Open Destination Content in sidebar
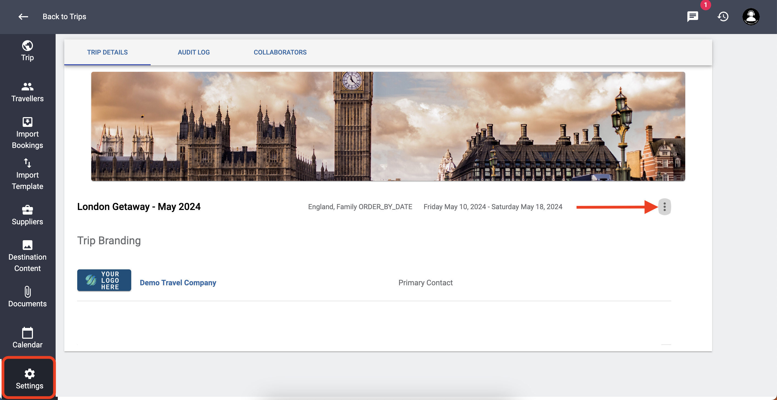The height and width of the screenshot is (400, 777). (28, 256)
